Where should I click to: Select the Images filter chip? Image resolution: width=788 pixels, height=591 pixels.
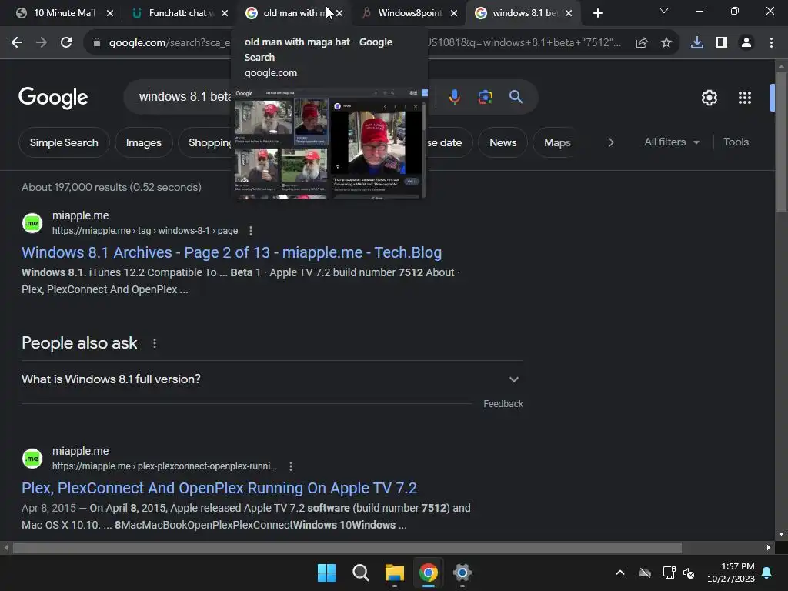143,142
